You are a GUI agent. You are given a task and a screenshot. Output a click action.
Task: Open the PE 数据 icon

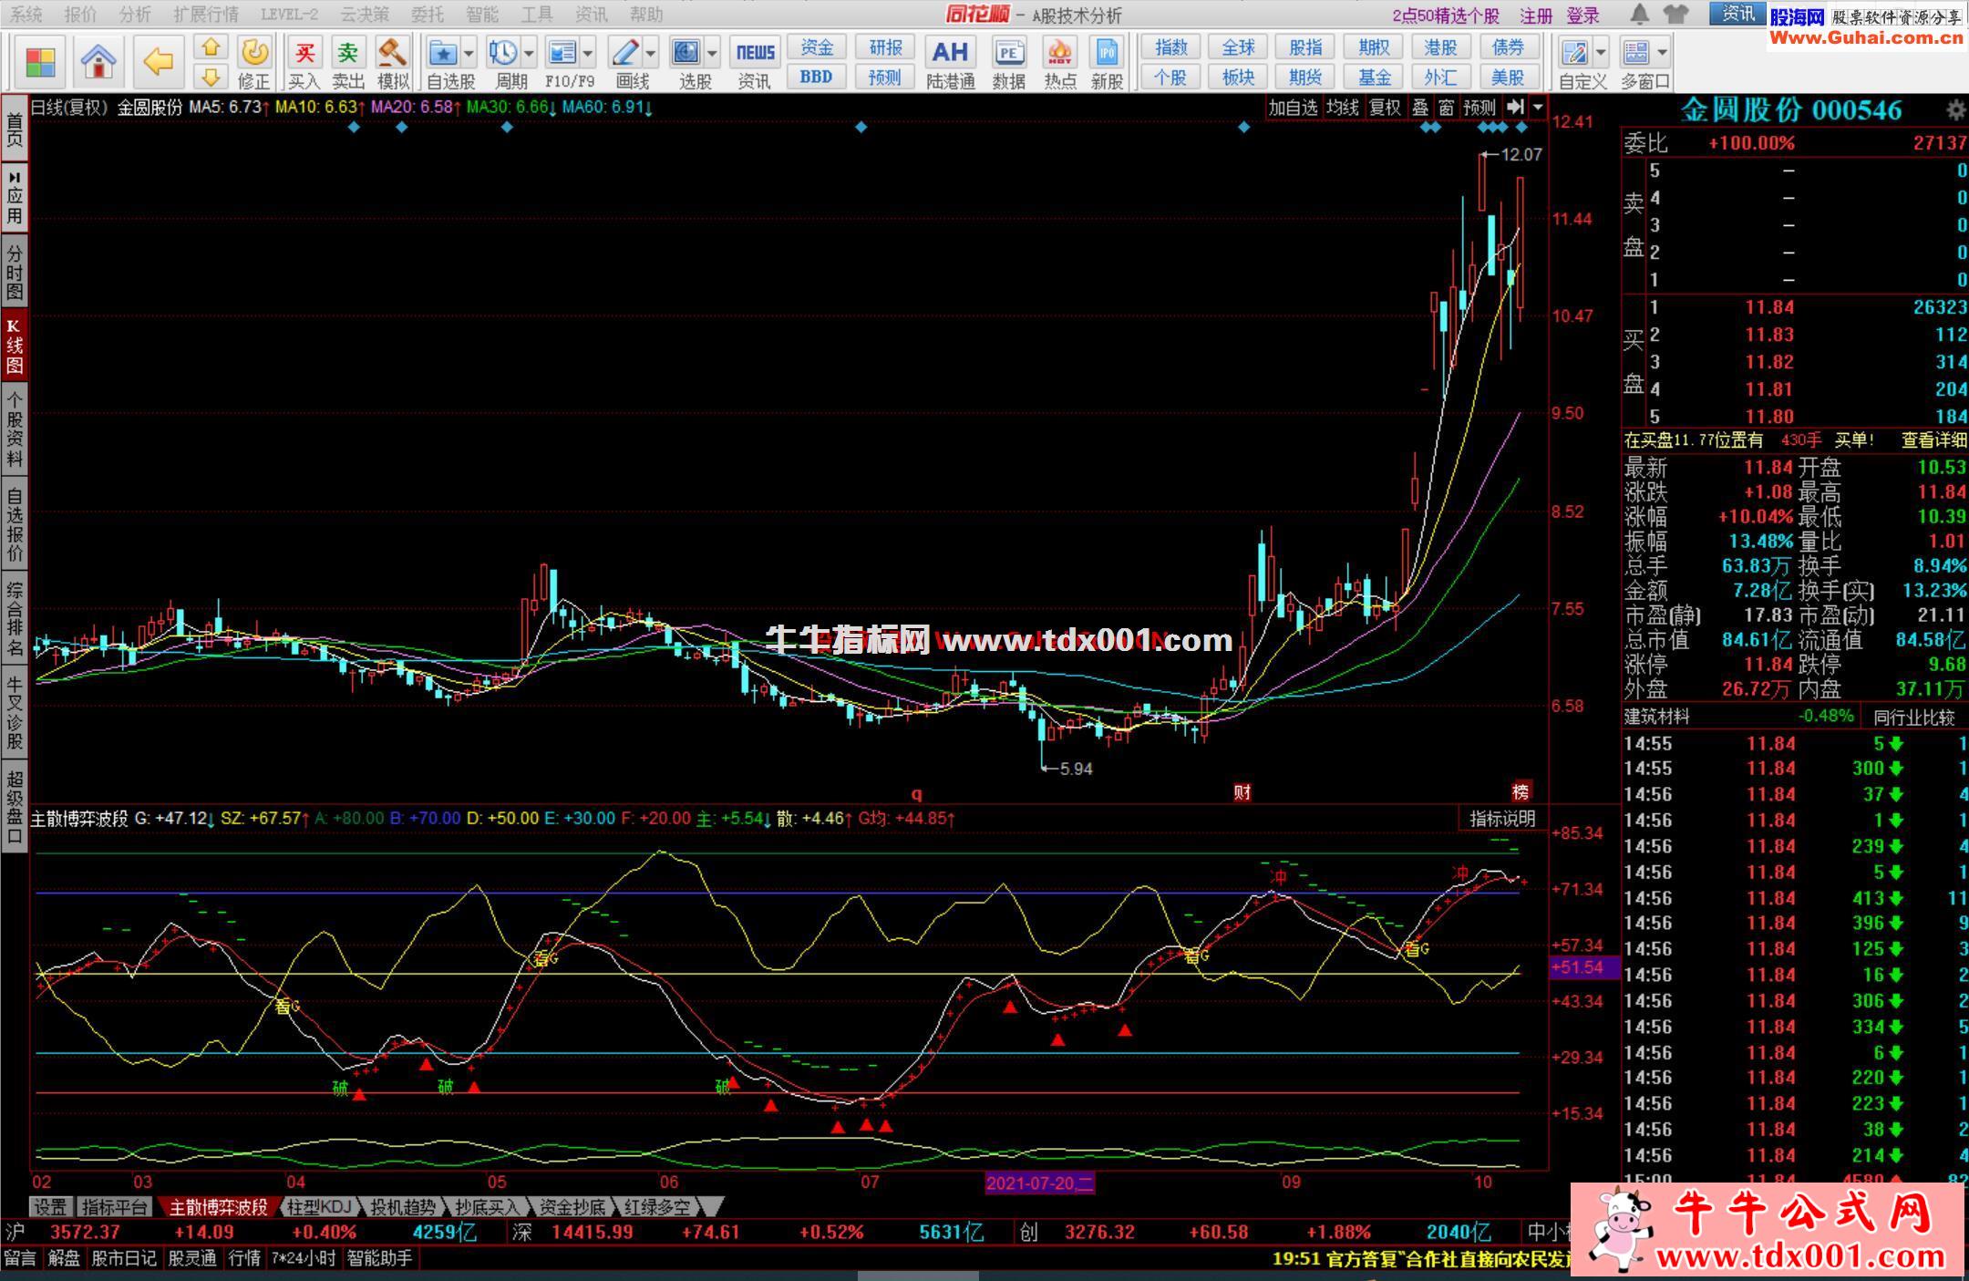click(x=1009, y=53)
